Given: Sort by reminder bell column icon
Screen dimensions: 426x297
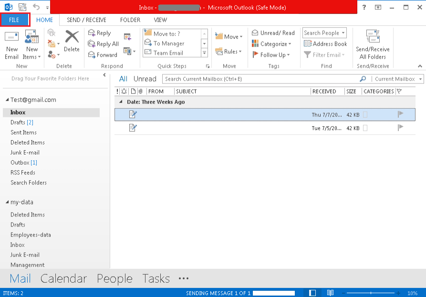Looking at the screenshot, I should (x=124, y=92).
